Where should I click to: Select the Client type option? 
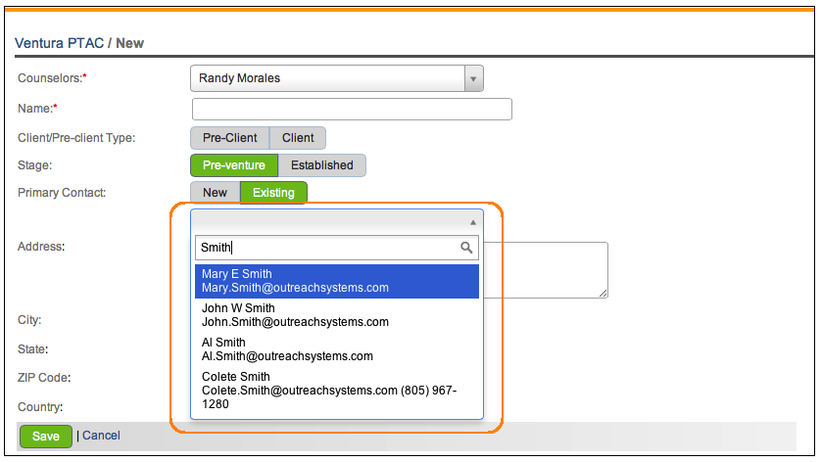[x=298, y=138]
